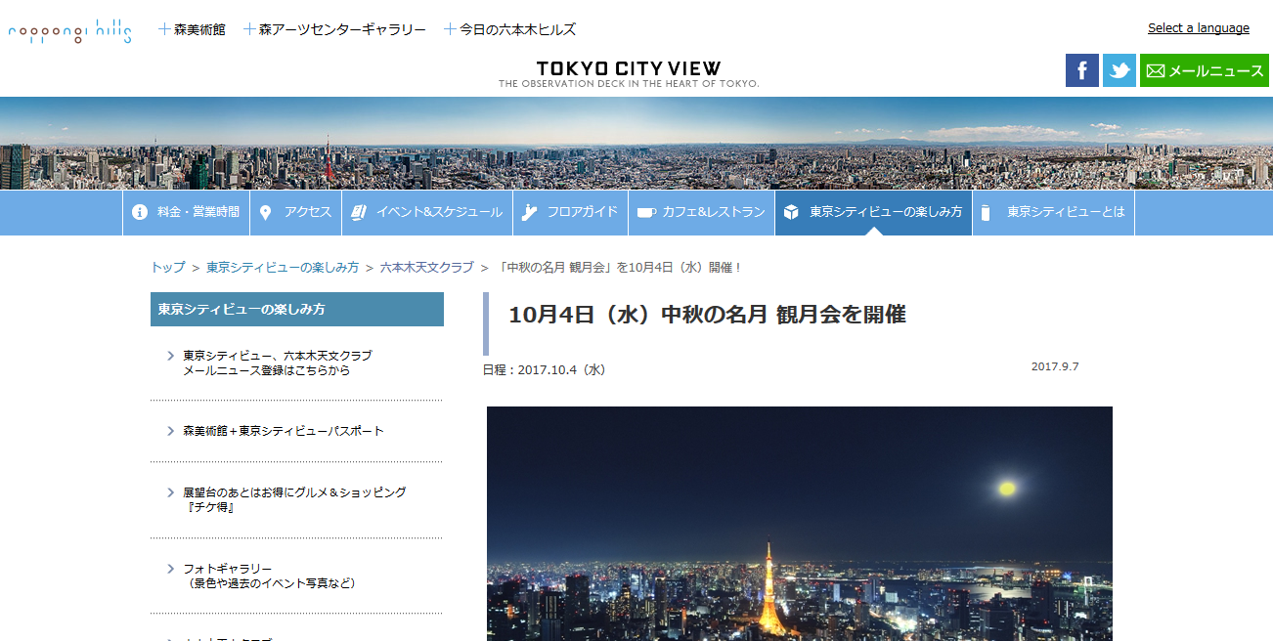Click the plus icon before 森美術館
Image resolution: width=1273 pixels, height=641 pixels.
tap(165, 29)
